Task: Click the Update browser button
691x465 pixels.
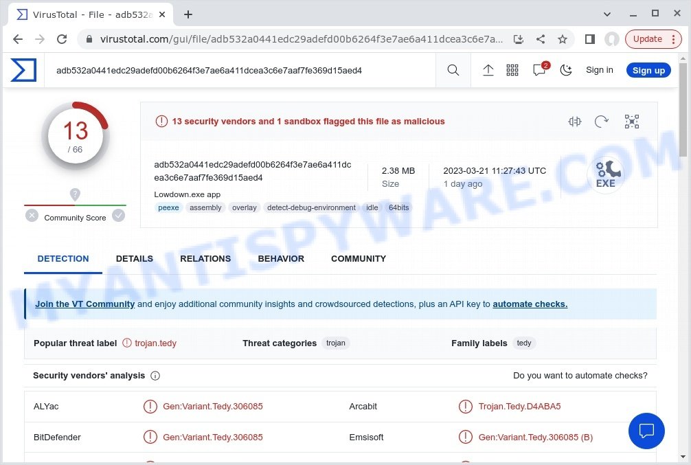Action: pyautogui.click(x=653, y=39)
